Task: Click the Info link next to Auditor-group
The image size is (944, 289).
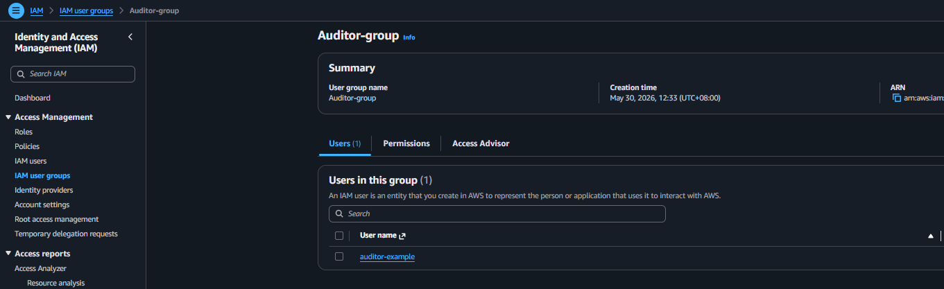Action: coord(409,37)
